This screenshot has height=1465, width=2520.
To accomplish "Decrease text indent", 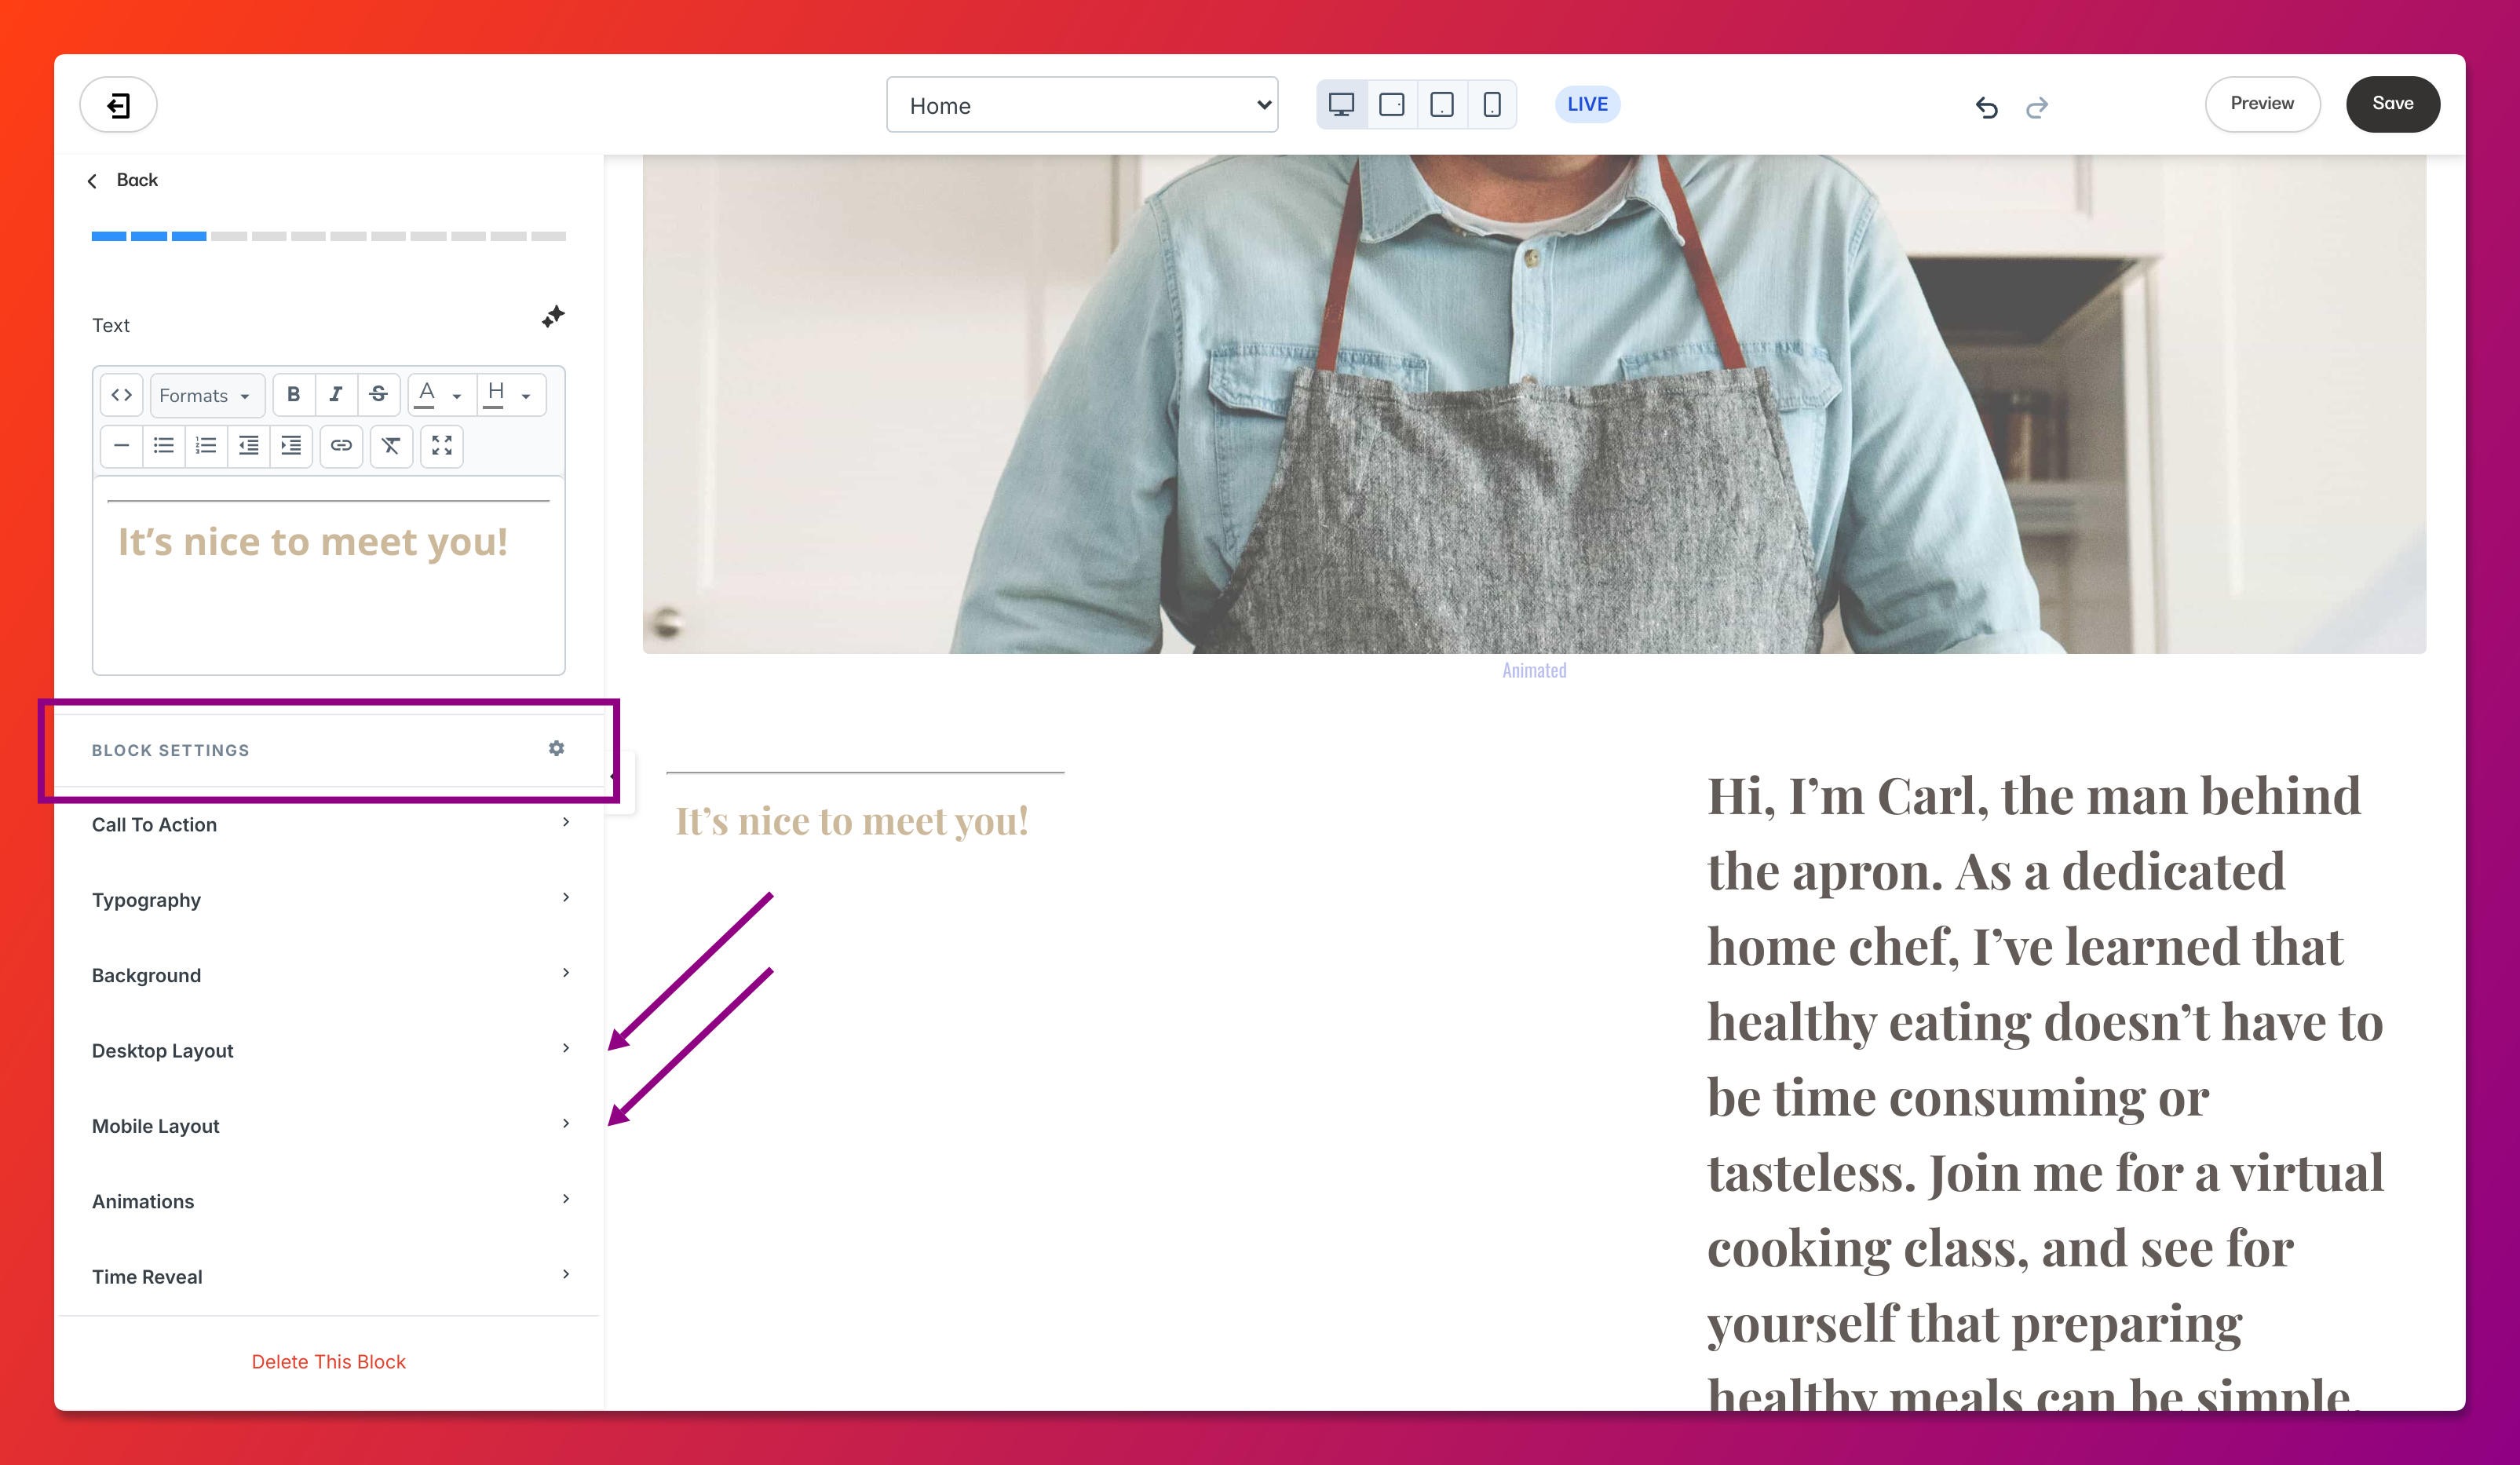I will (249, 445).
